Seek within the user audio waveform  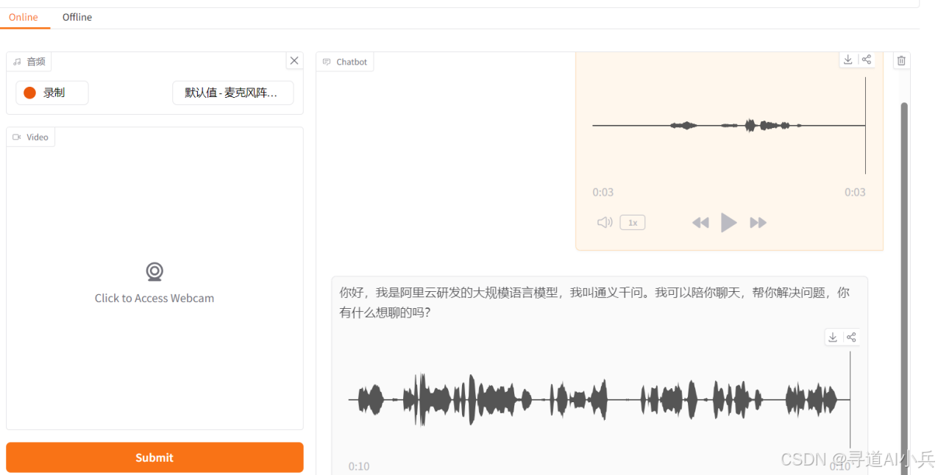point(728,126)
